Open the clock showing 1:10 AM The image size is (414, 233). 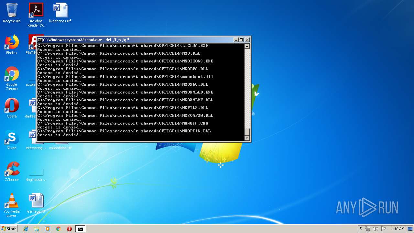tap(398, 229)
